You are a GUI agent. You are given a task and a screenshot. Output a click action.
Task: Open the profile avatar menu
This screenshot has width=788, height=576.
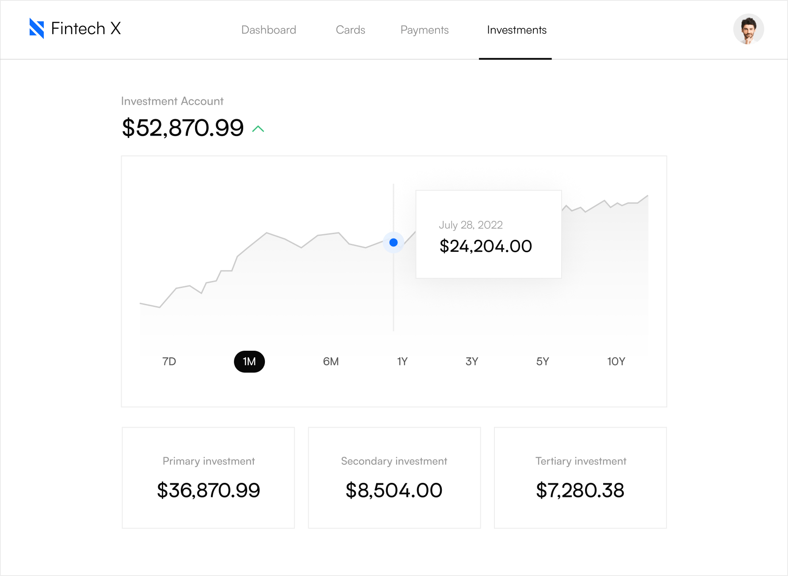coord(749,29)
